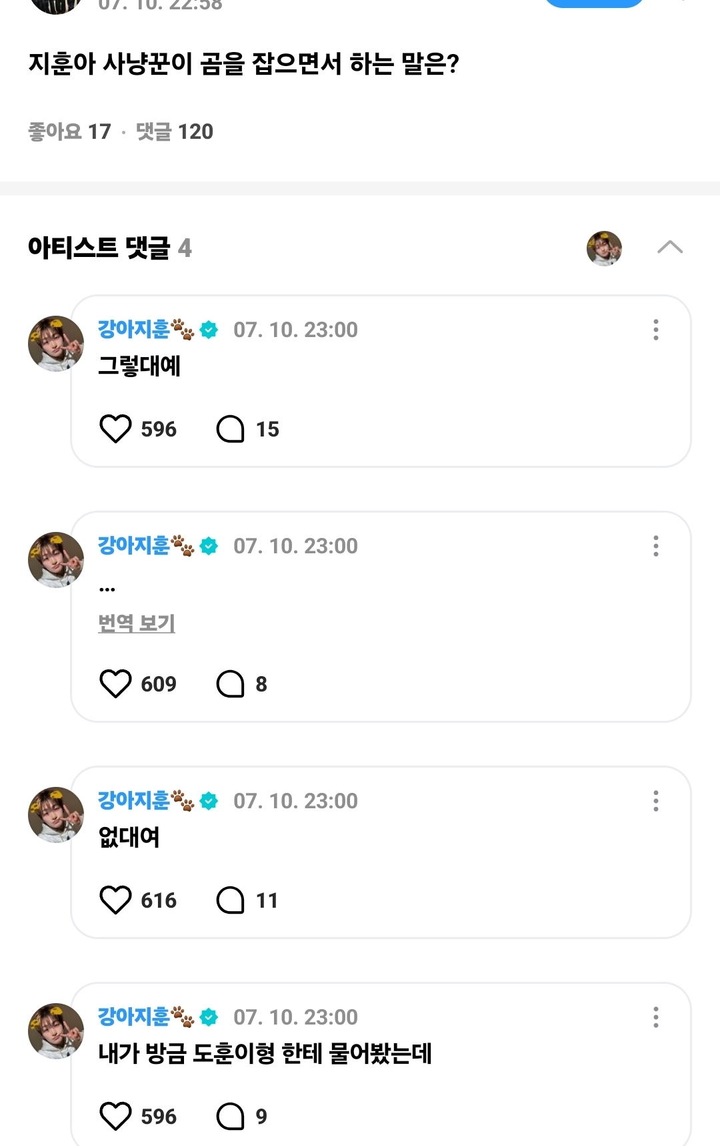Tap the artist avatar beside 아티스트 댓글 header
Screen dimensions: 720x1146
pos(604,248)
